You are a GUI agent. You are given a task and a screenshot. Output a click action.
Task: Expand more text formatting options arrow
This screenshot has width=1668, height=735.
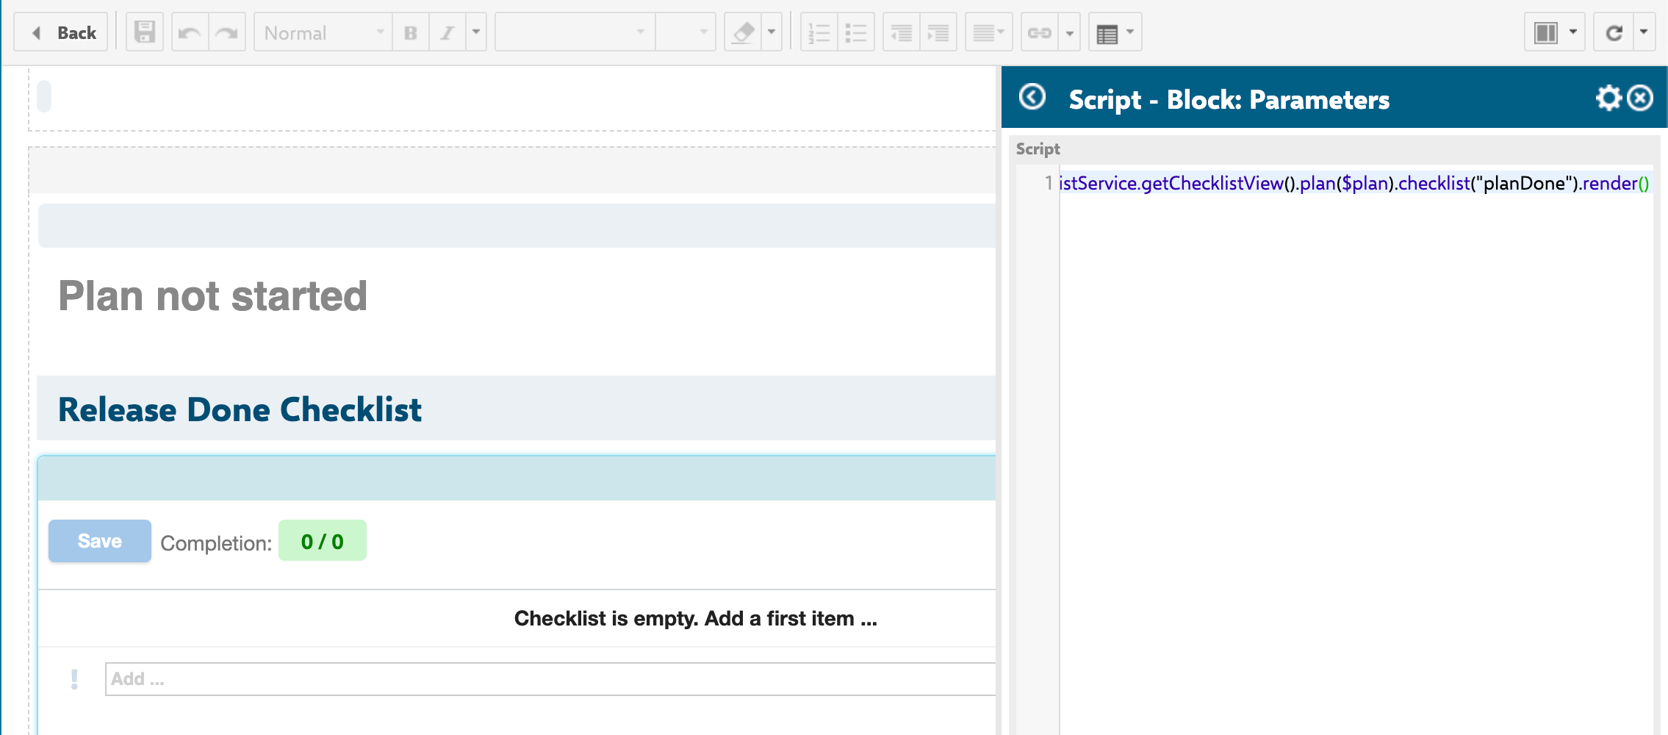pos(476,32)
